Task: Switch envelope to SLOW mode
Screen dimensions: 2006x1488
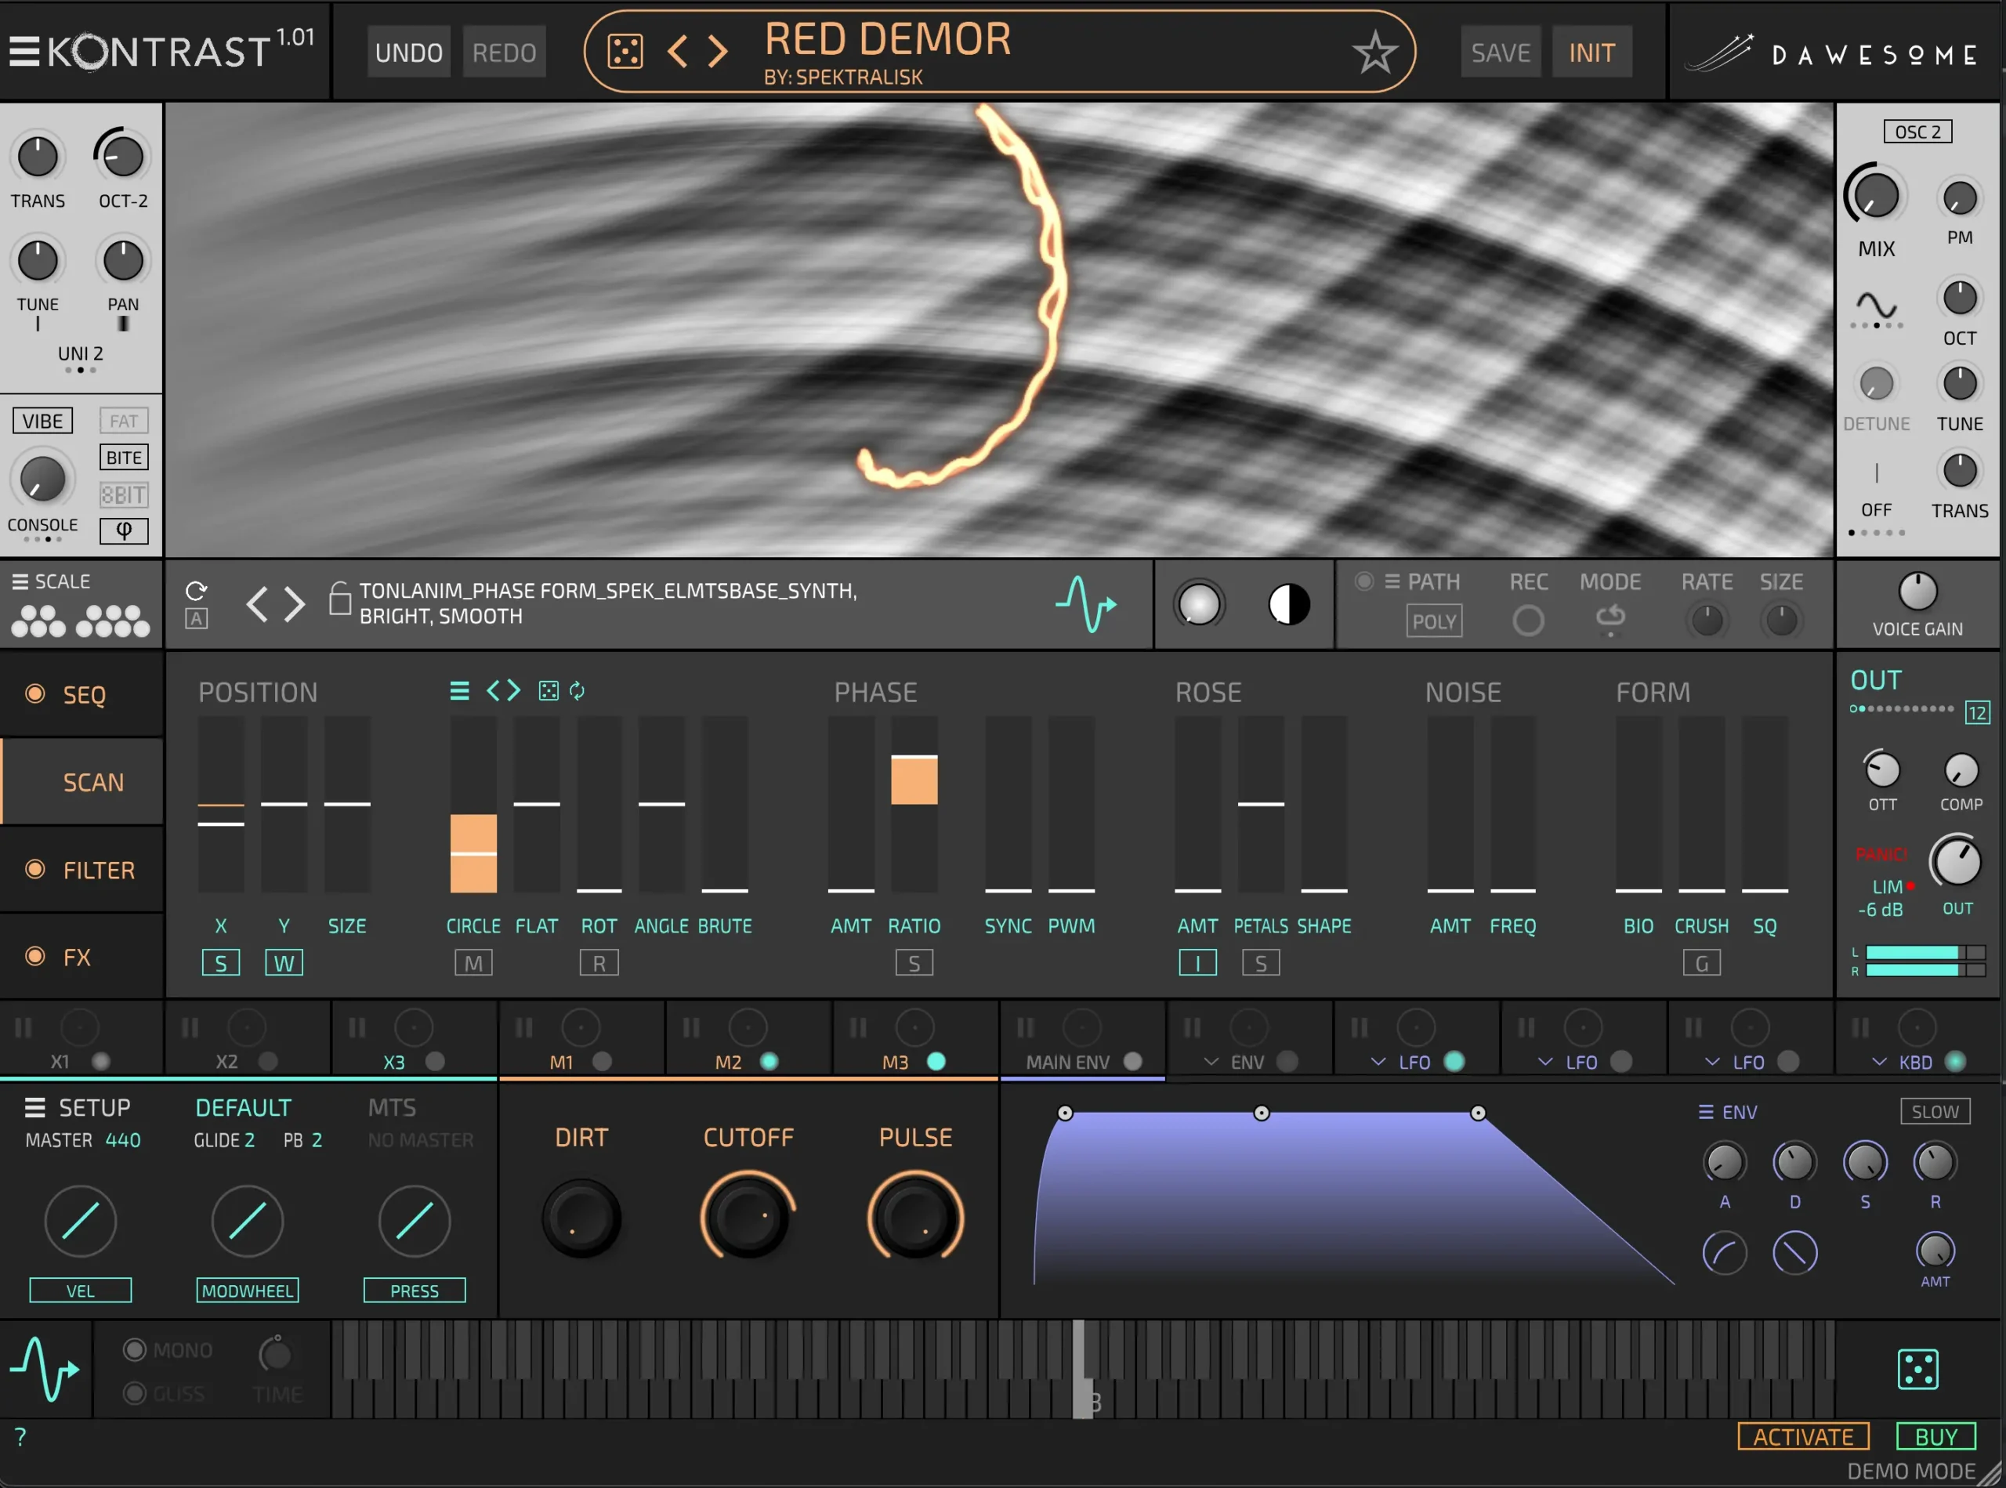Action: [x=1935, y=1110]
